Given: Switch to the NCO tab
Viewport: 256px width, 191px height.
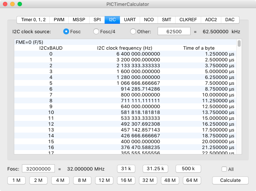Looking at the screenshot, I should click(x=149, y=20).
